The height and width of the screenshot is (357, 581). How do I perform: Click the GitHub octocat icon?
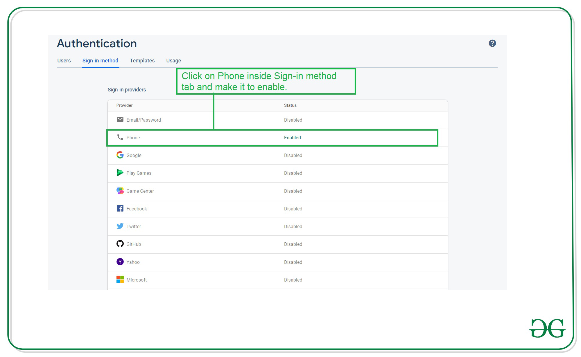tap(120, 244)
